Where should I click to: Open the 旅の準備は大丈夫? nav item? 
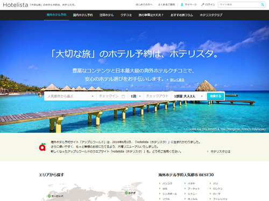[x=151, y=15]
